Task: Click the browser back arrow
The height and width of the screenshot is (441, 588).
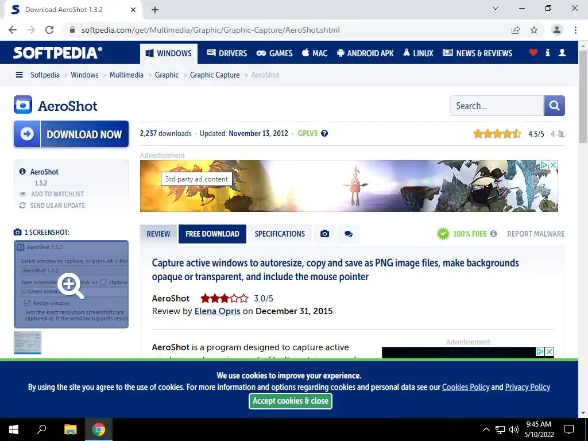Action: point(13,30)
